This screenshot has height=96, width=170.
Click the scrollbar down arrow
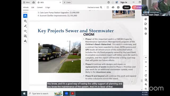click(142, 90)
